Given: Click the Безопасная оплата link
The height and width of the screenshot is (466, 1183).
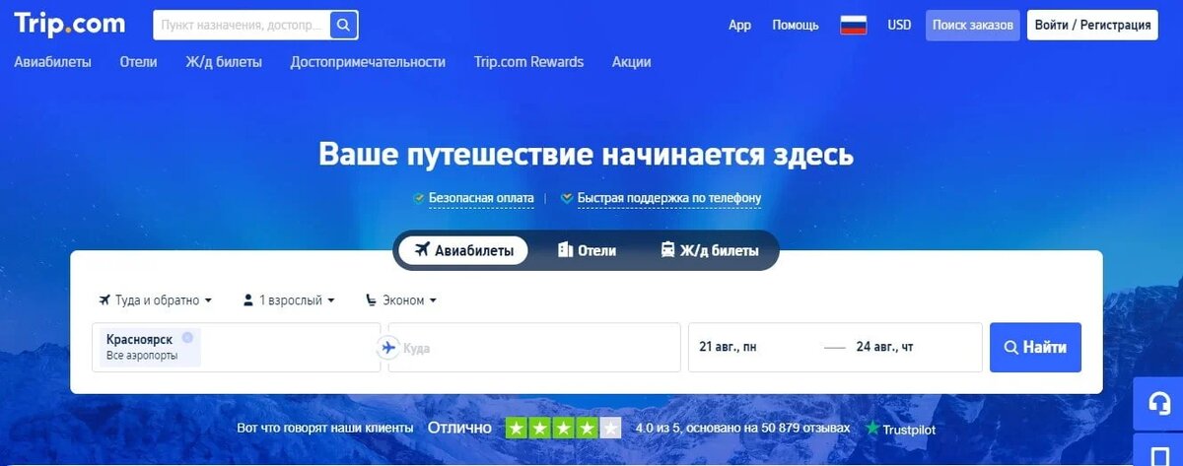Looking at the screenshot, I should (x=480, y=198).
